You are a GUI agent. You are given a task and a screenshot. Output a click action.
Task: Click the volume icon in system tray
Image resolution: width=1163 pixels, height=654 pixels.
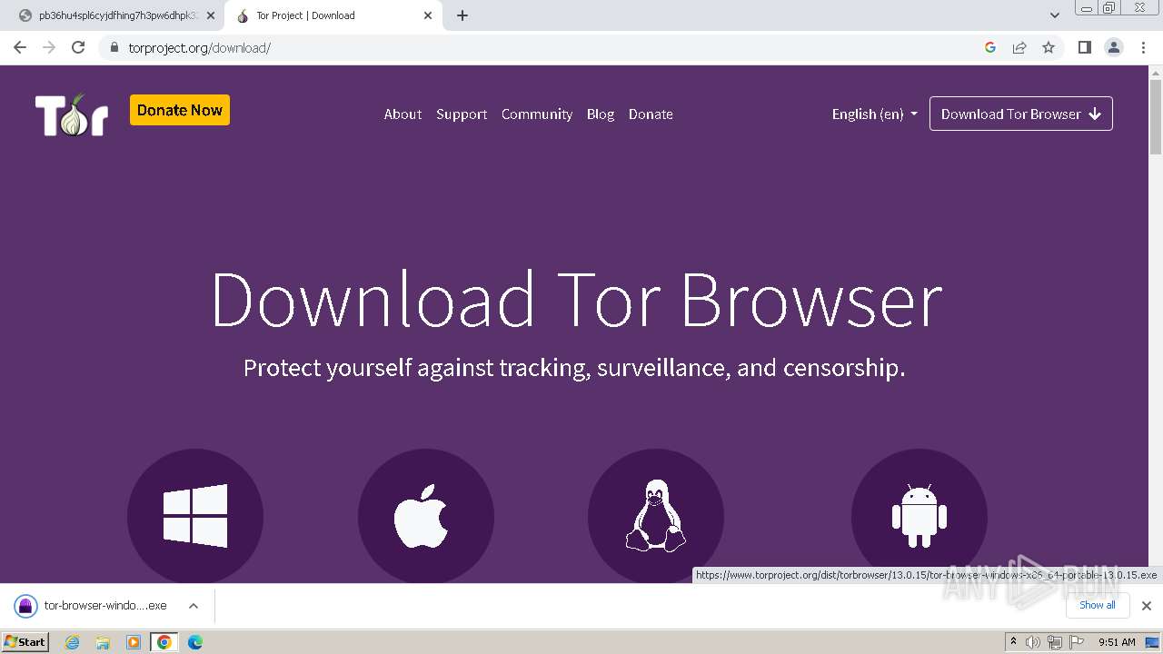point(1033,642)
